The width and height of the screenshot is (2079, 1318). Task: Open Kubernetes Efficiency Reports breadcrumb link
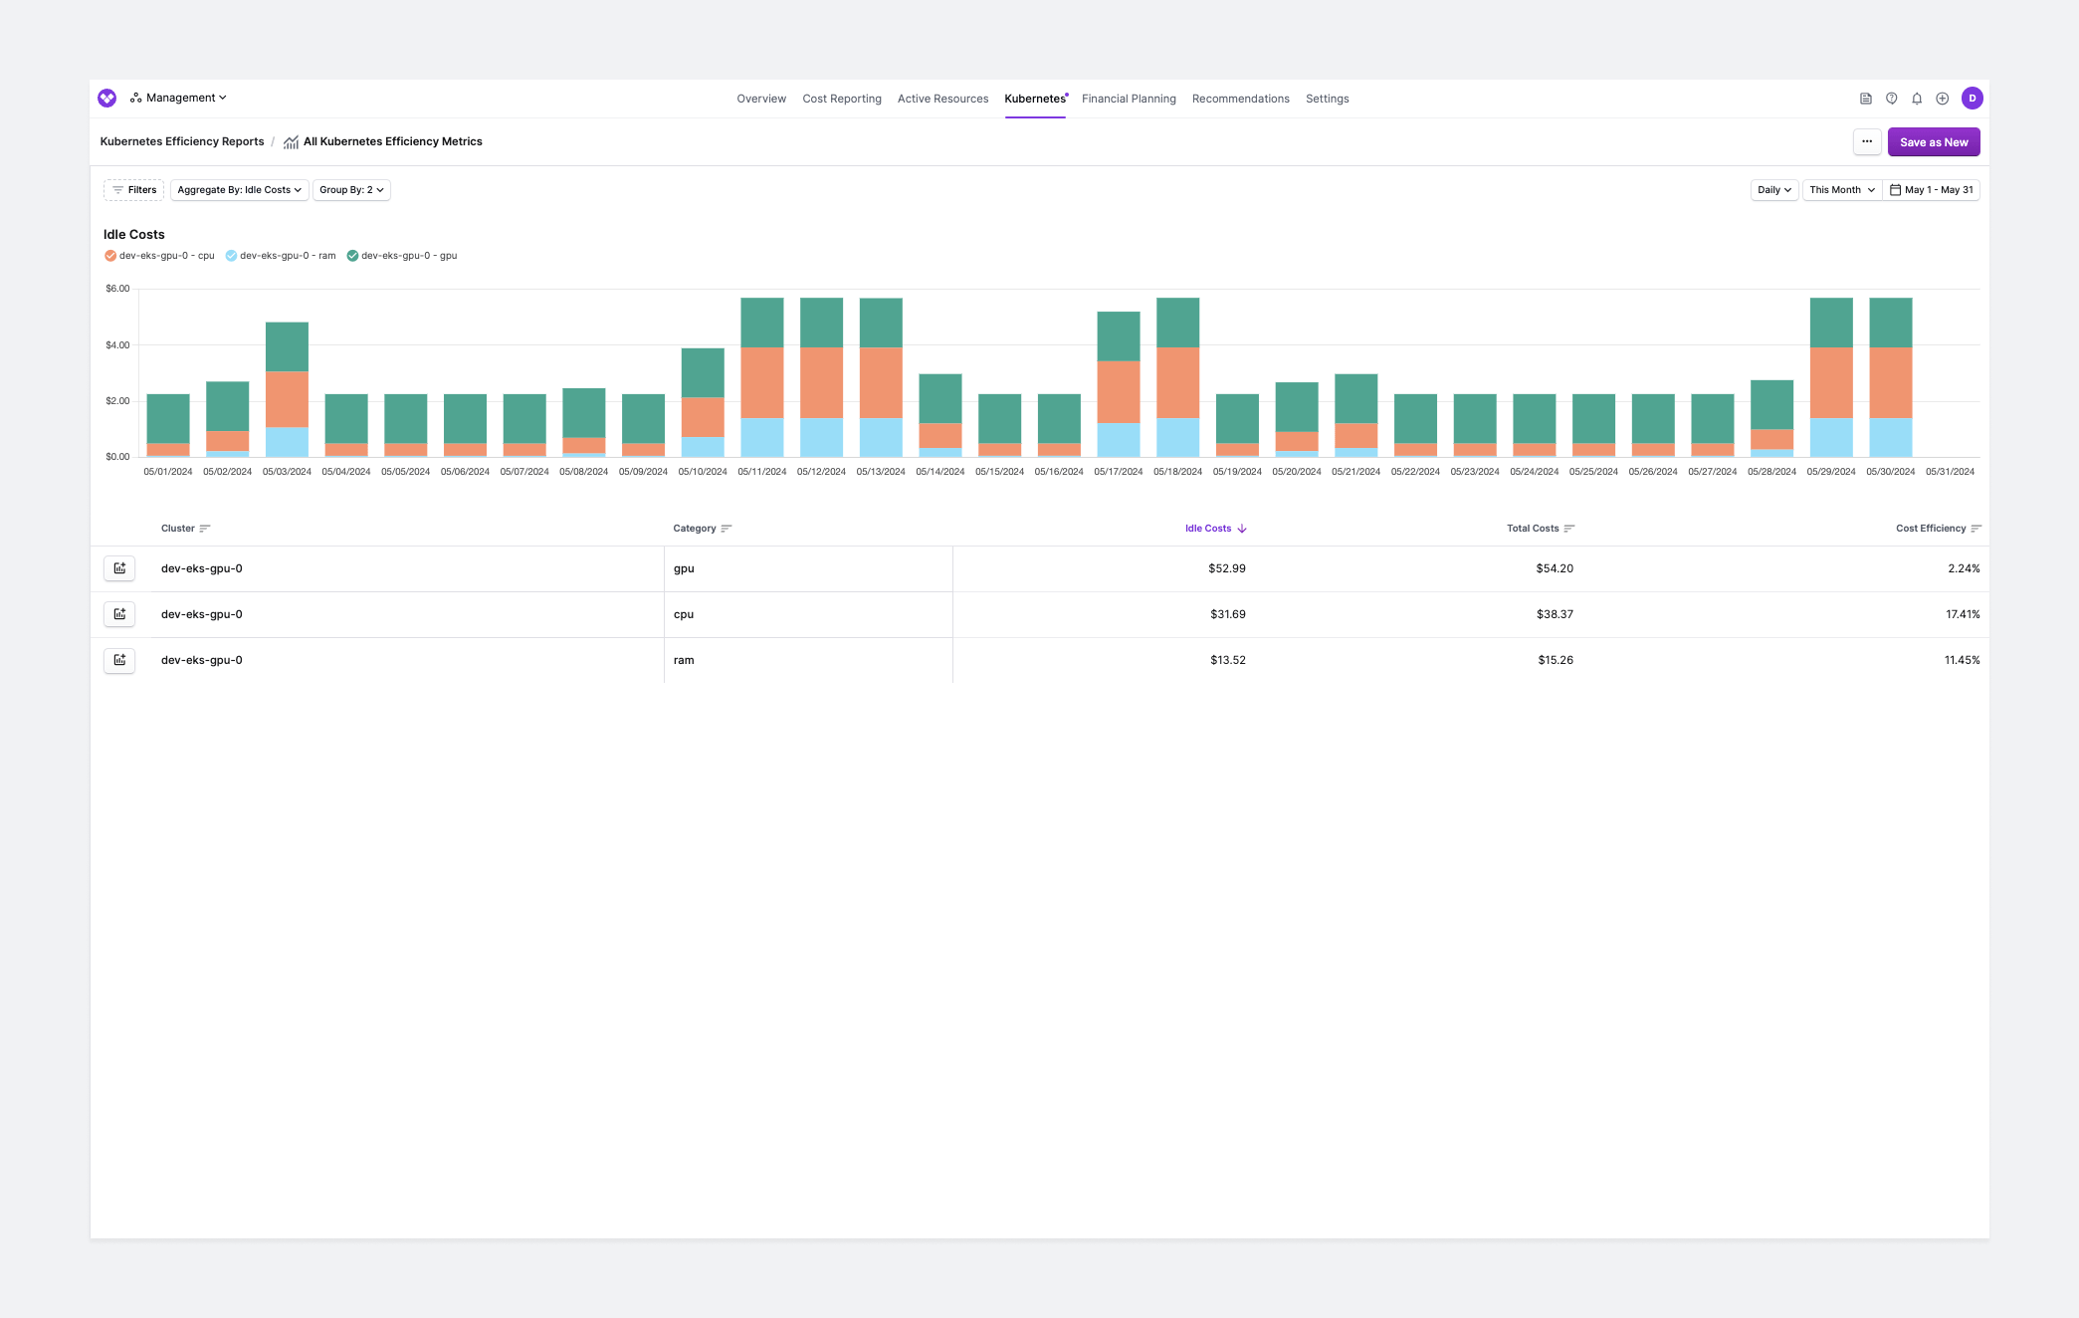tap(182, 141)
